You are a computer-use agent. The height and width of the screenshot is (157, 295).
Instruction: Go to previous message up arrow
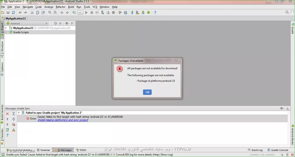pos(7,119)
